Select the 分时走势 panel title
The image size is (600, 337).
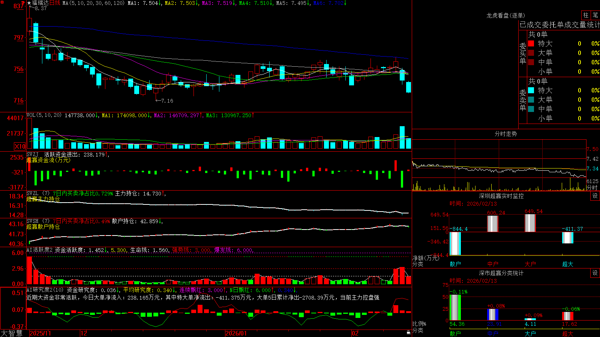[505, 134]
